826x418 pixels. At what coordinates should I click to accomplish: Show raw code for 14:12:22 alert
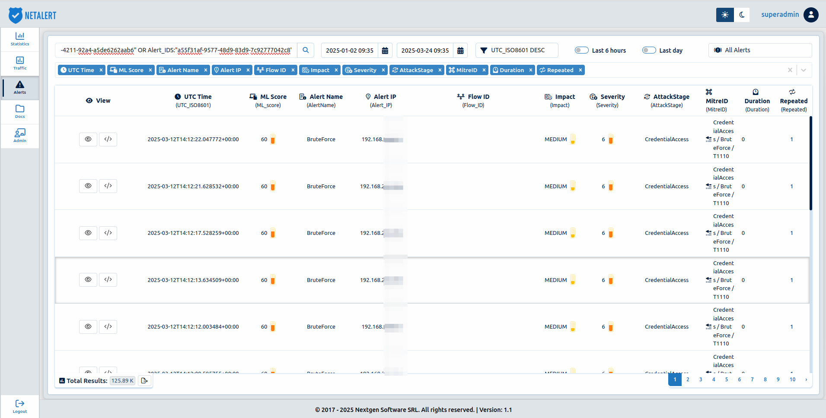tap(108, 139)
